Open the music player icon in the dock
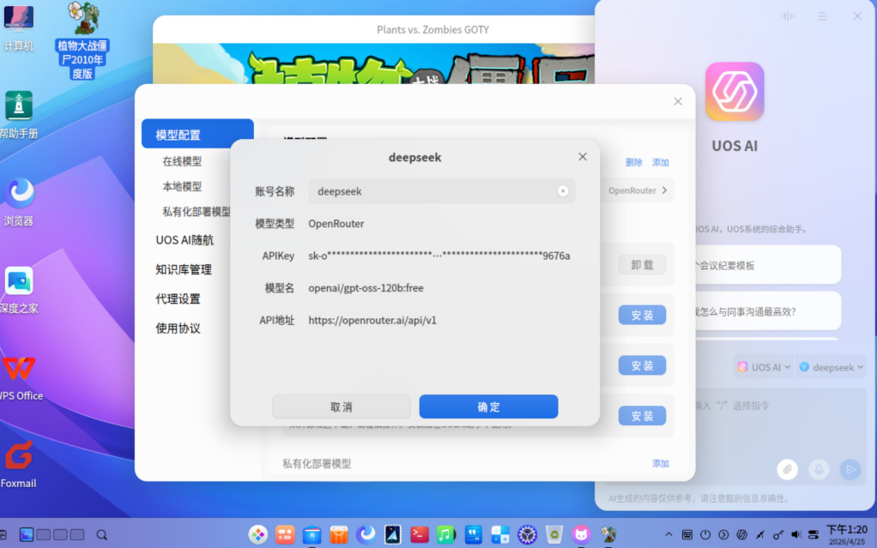Screen dimensions: 877x548 [445, 534]
